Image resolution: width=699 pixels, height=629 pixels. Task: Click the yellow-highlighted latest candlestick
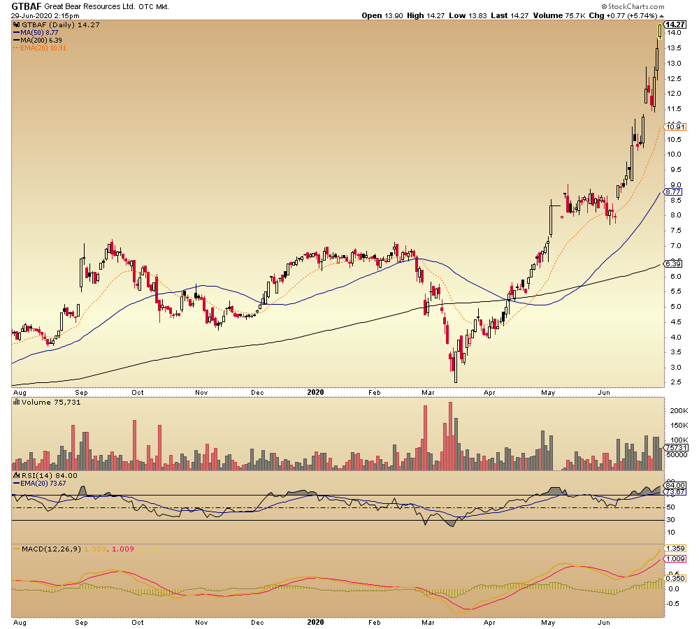[661, 33]
